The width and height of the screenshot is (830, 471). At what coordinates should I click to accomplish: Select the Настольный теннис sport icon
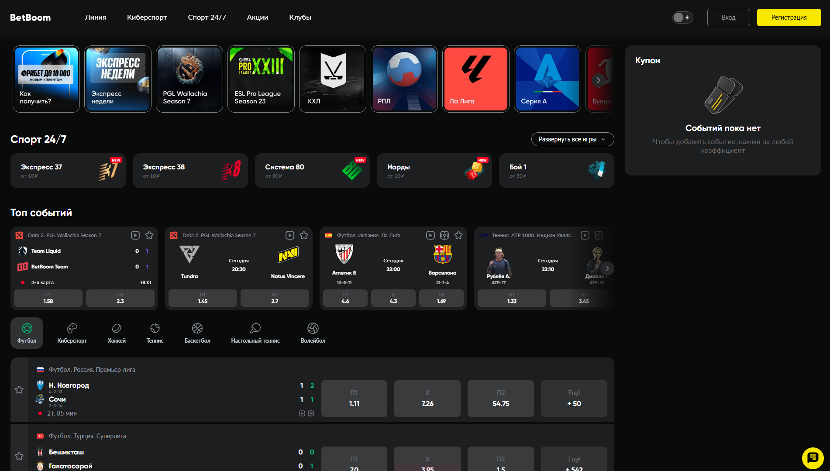[255, 333]
